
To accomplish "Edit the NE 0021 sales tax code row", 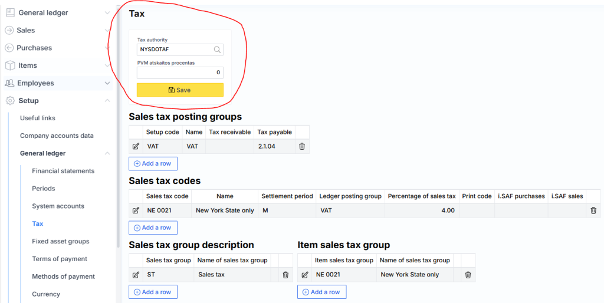I will pyautogui.click(x=136, y=210).
